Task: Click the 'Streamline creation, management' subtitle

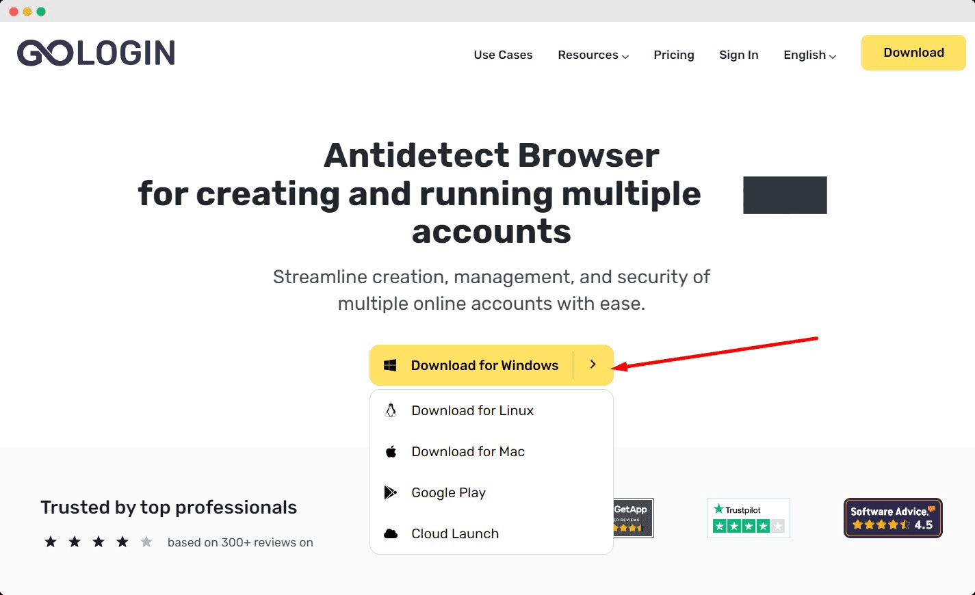Action: (x=491, y=290)
